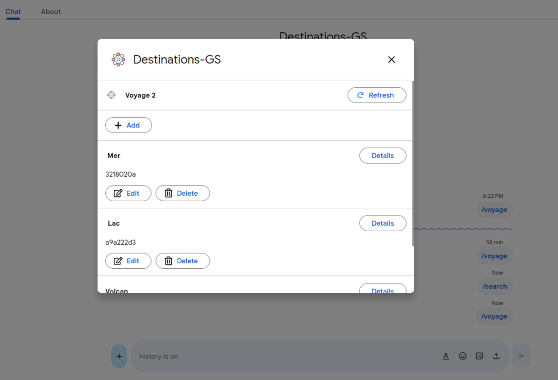Switch to the Chat tab

(x=13, y=11)
